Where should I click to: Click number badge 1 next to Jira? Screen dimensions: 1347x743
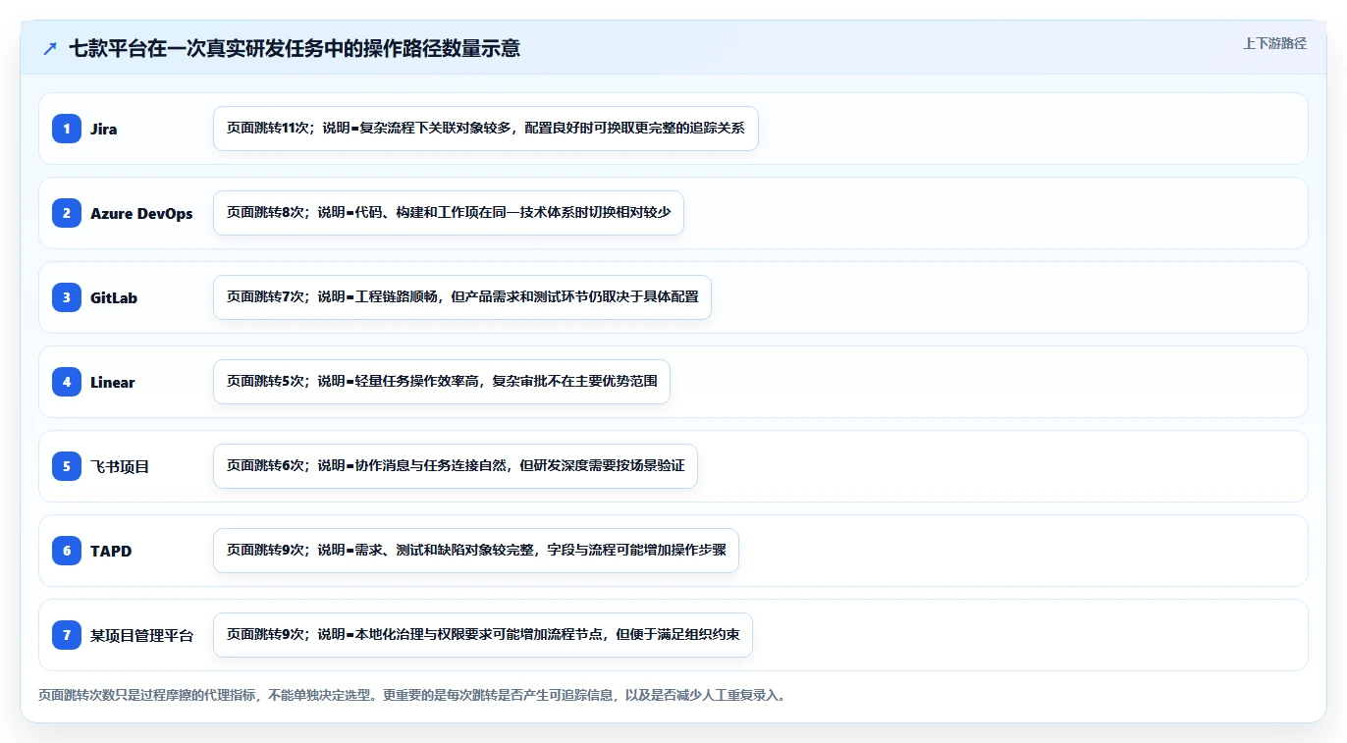tap(67, 129)
